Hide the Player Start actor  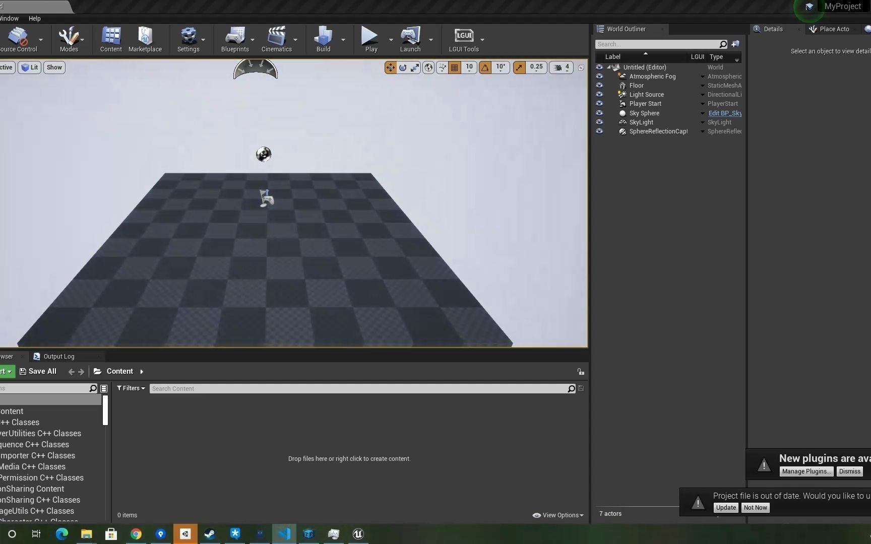pyautogui.click(x=599, y=104)
